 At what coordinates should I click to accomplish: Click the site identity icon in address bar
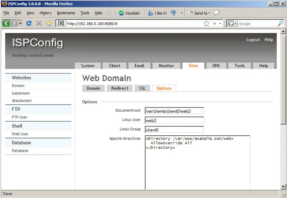pyautogui.click(x=61, y=23)
